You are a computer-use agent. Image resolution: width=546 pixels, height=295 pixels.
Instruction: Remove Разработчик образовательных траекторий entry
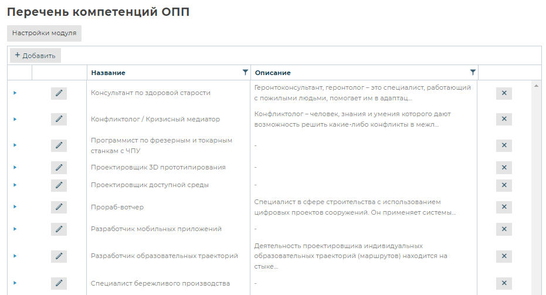coord(504,256)
